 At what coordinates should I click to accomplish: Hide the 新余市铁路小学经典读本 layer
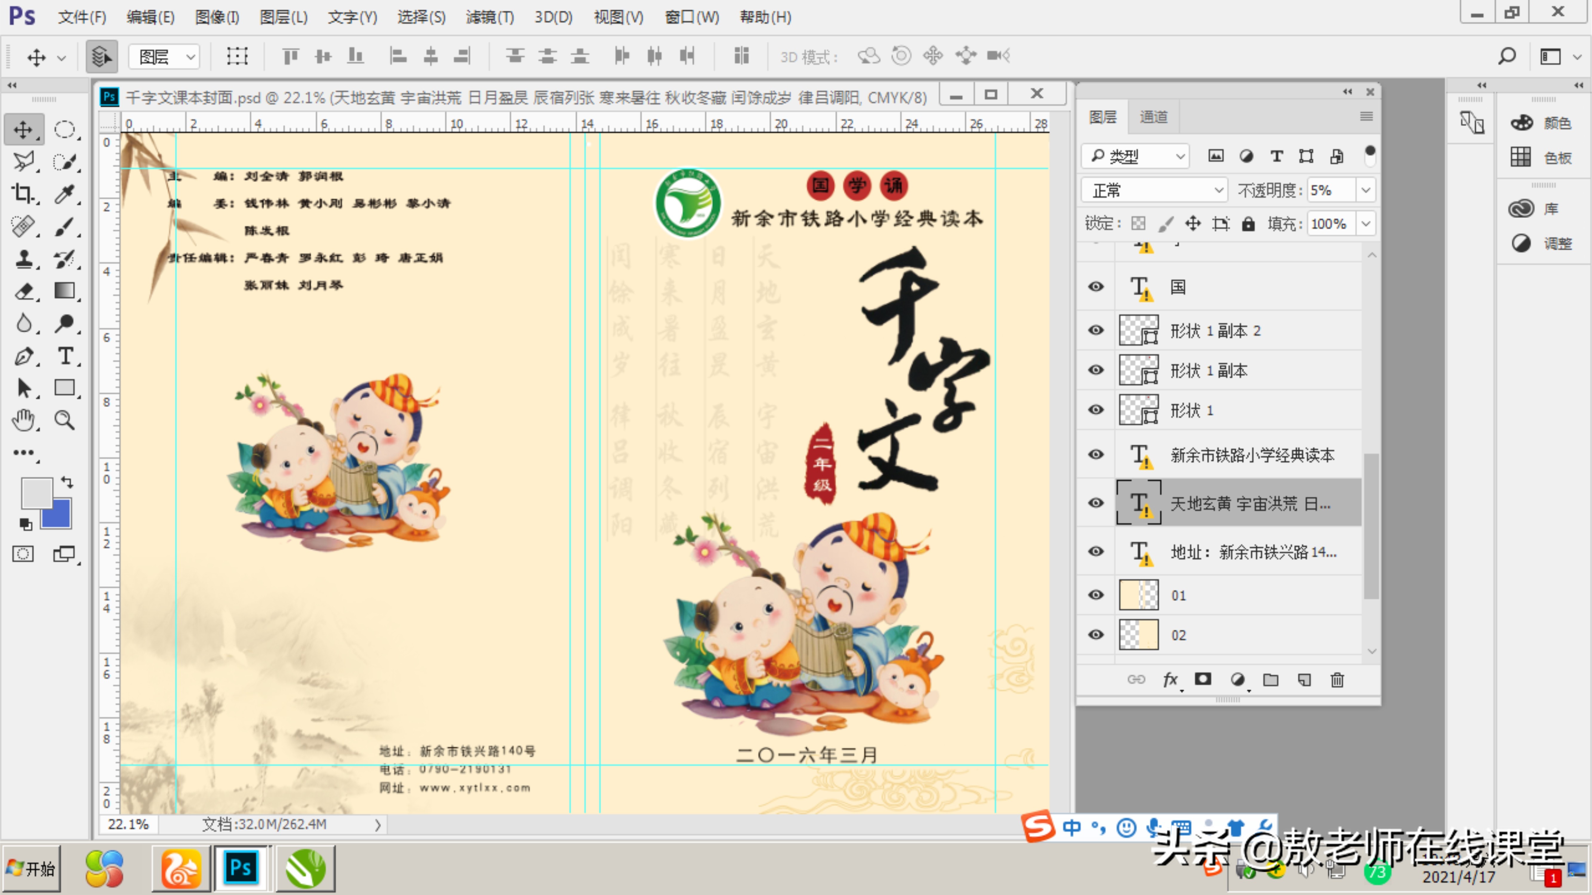click(1096, 454)
